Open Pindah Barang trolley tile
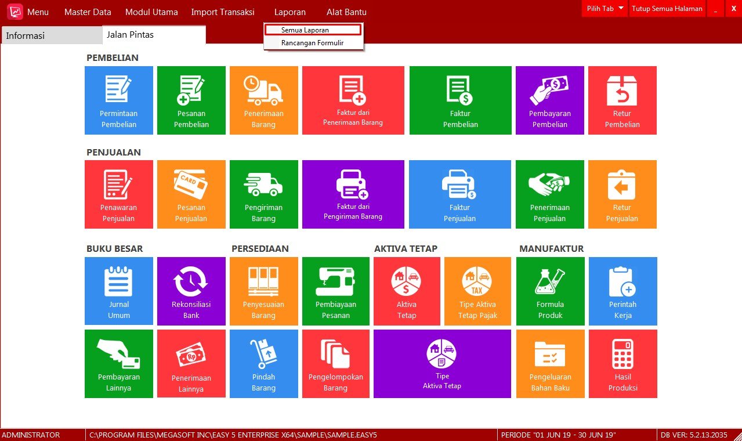Image resolution: width=742 pixels, height=441 pixels. pyautogui.click(x=264, y=364)
